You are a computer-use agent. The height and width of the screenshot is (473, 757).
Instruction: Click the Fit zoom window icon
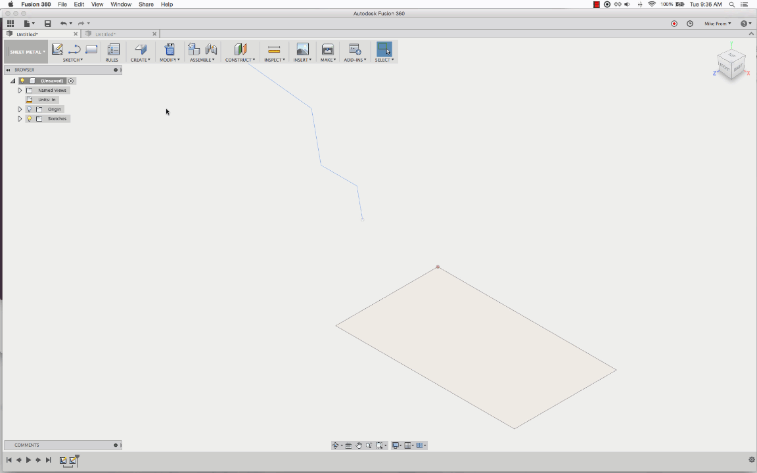pyautogui.click(x=379, y=445)
